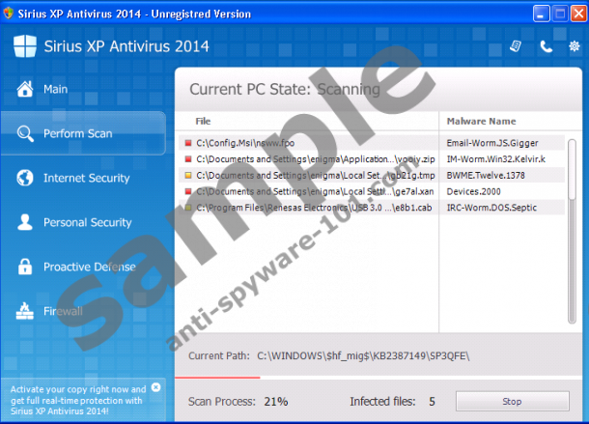This screenshot has height=424, width=589.
Task: Select the C:\Config.Msi infected file row
Action: [309, 143]
